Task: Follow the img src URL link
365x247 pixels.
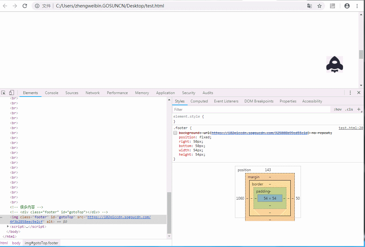Action: coord(119,217)
